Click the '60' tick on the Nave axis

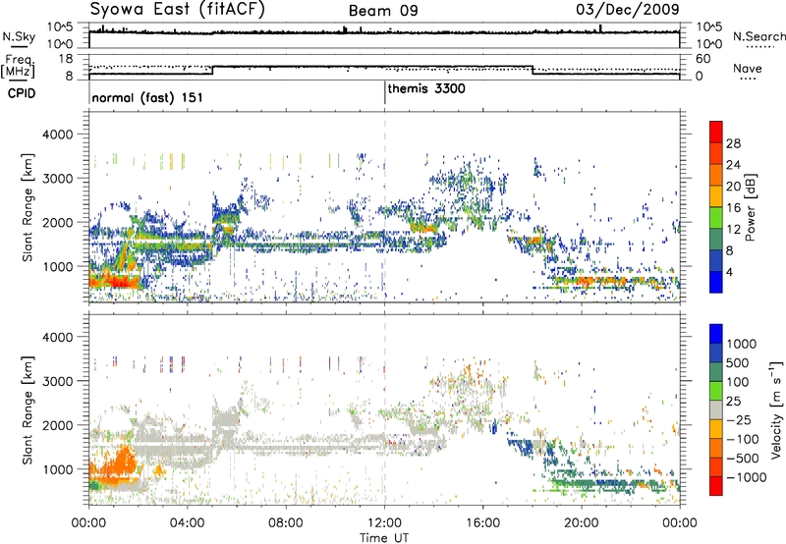pyautogui.click(x=702, y=59)
